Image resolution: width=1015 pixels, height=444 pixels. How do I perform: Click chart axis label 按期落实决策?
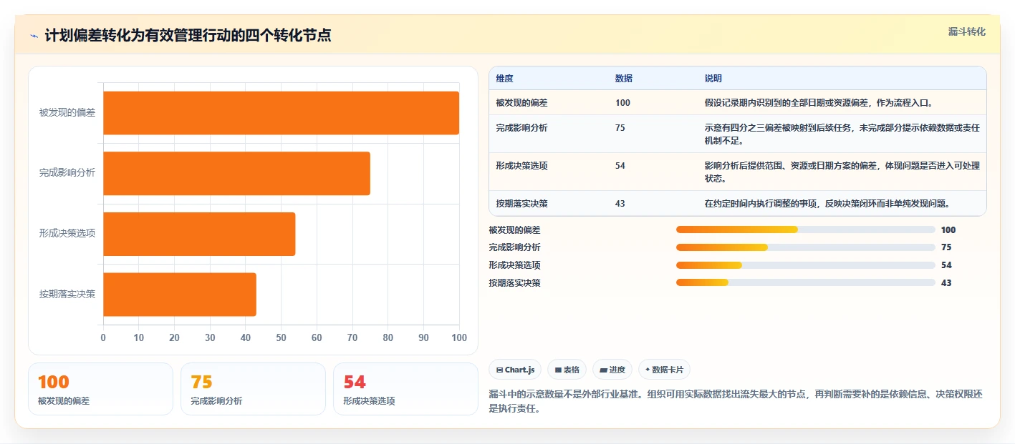click(x=67, y=294)
